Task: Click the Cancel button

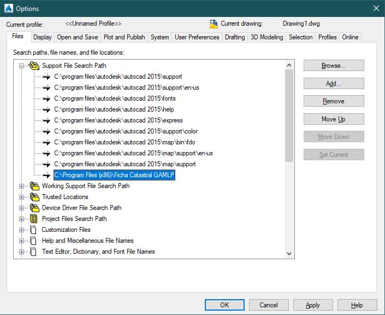Action: [x=269, y=305]
